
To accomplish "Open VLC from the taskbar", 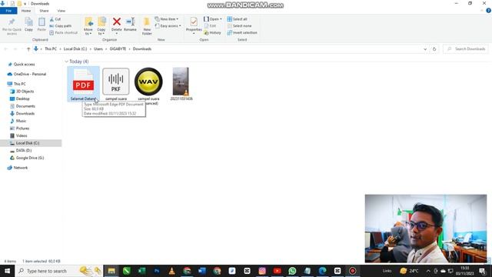I will (171, 271).
